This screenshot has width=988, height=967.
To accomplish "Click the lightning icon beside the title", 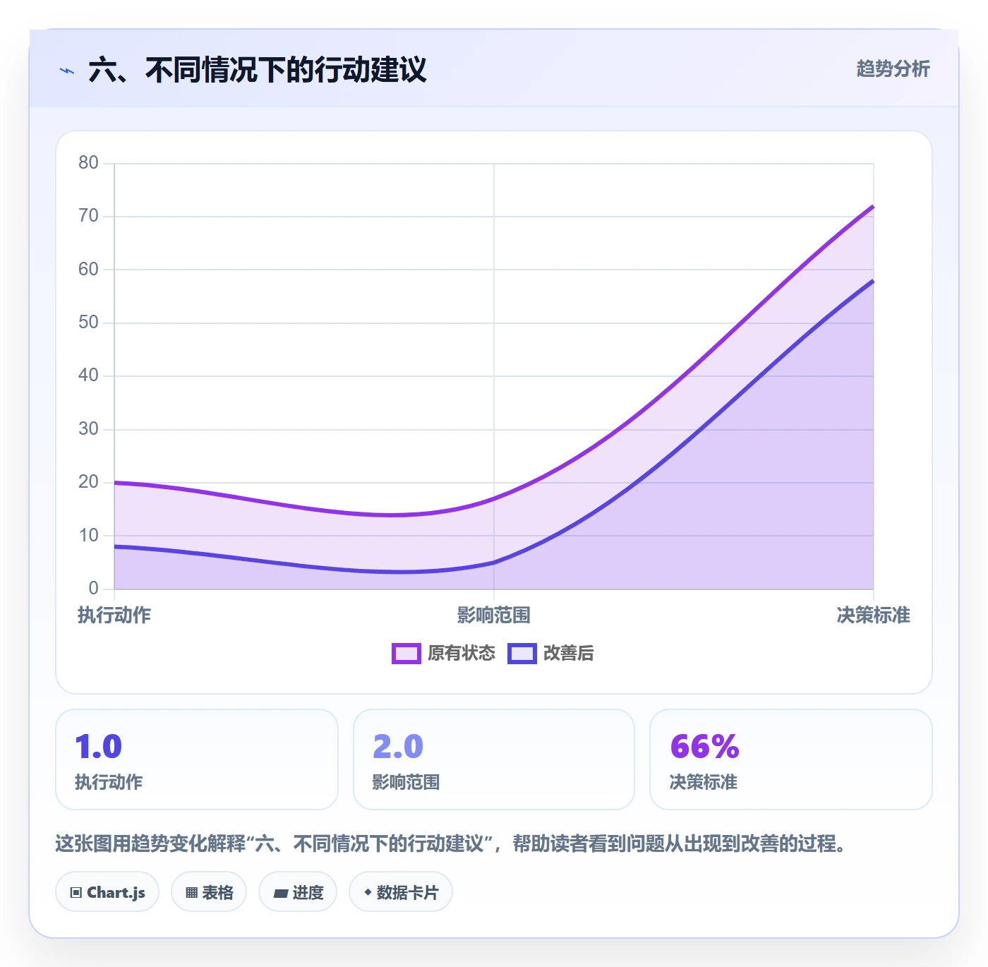I will [67, 71].
